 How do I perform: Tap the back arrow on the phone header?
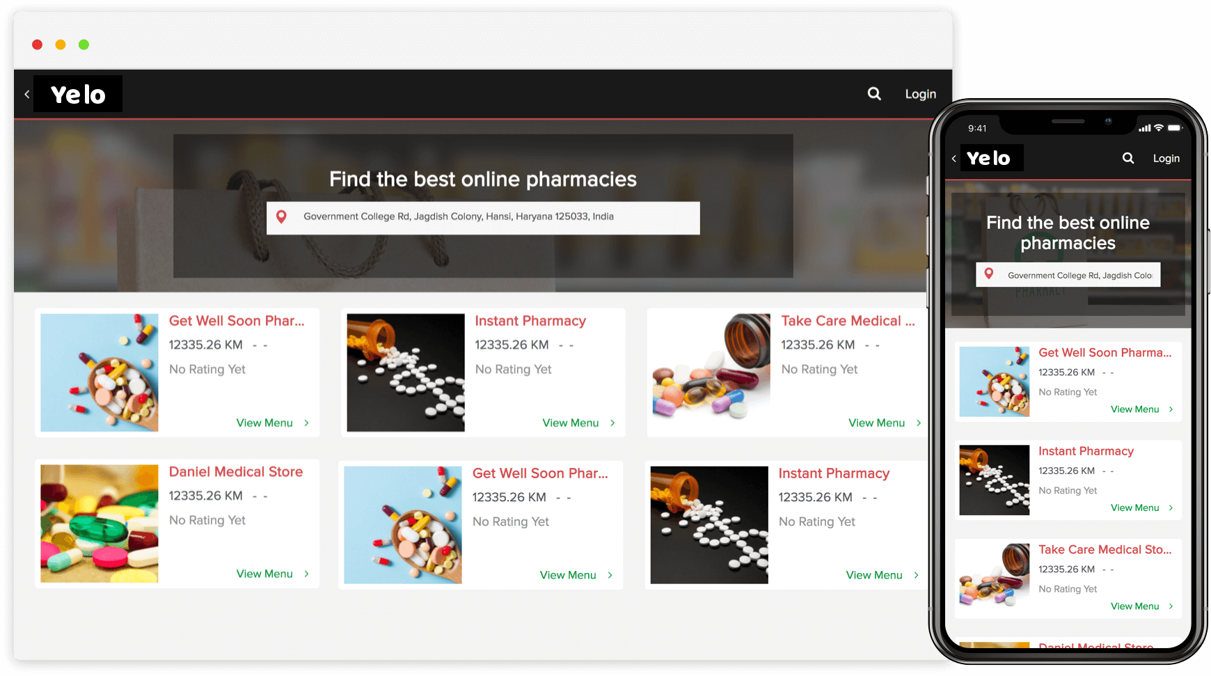coord(953,159)
